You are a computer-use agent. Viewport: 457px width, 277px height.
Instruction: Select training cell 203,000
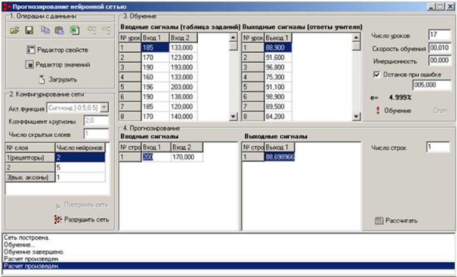(183, 87)
